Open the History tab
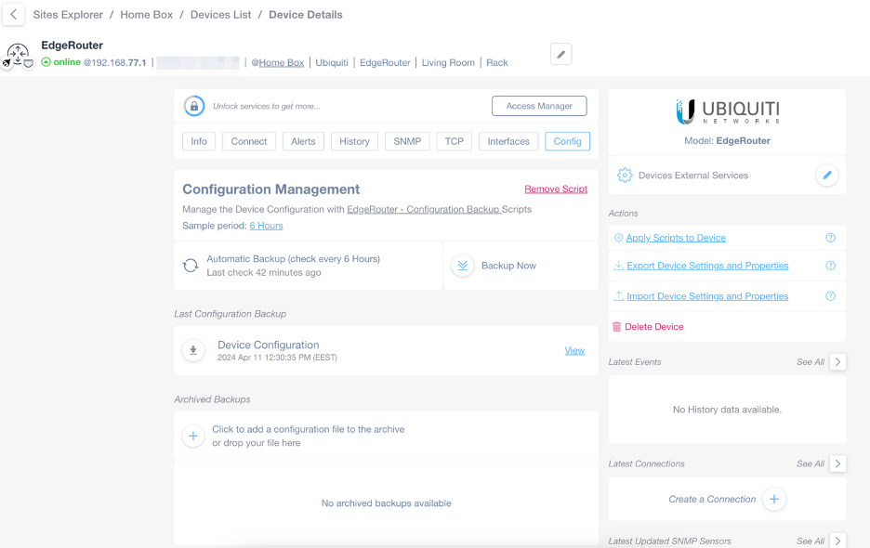The width and height of the screenshot is (870, 548). click(354, 141)
